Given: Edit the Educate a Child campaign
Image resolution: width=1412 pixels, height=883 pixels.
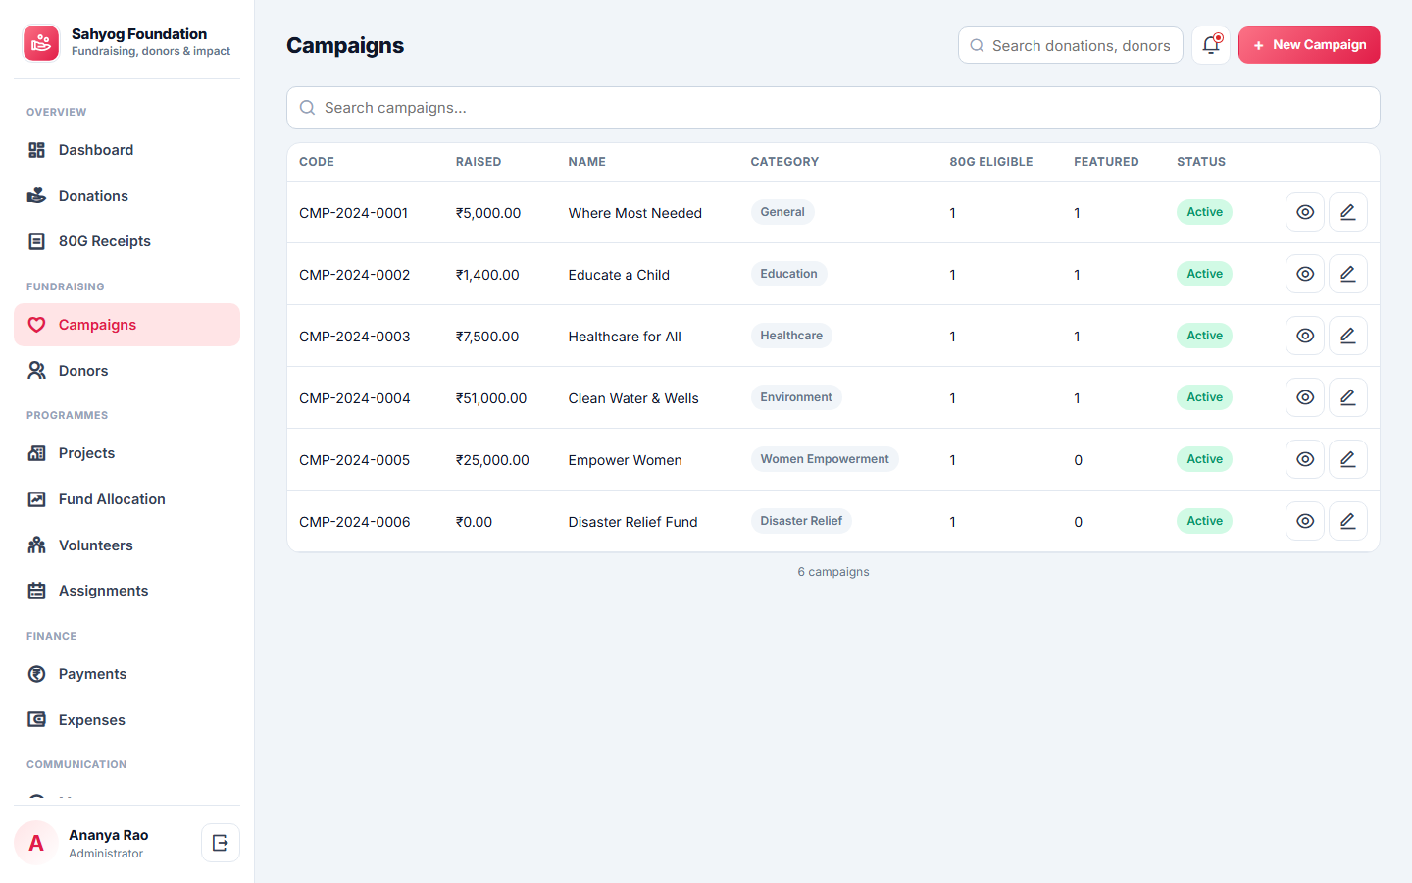Looking at the screenshot, I should tap(1348, 274).
